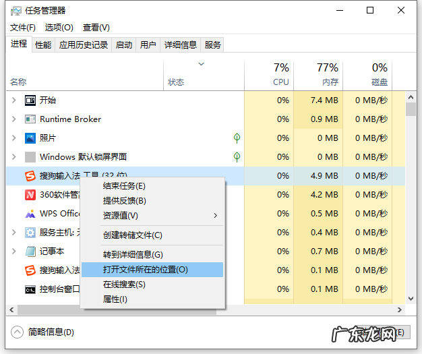The width and height of the screenshot is (422, 354).
Task: Click horizontal scrollbar right arrow
Action: coord(399,310)
